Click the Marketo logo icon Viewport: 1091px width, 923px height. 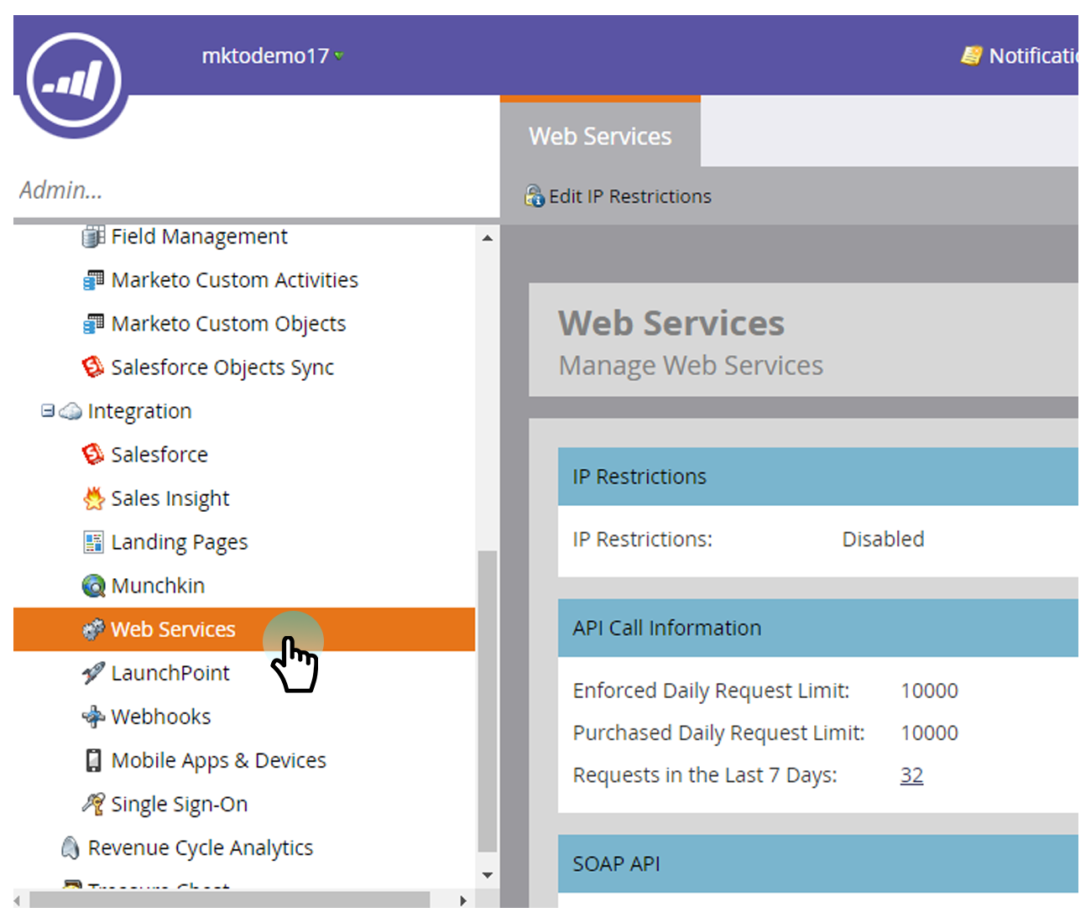[74, 81]
